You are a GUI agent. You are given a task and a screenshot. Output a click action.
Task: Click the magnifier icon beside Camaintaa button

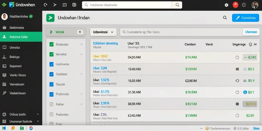click(x=225, y=18)
